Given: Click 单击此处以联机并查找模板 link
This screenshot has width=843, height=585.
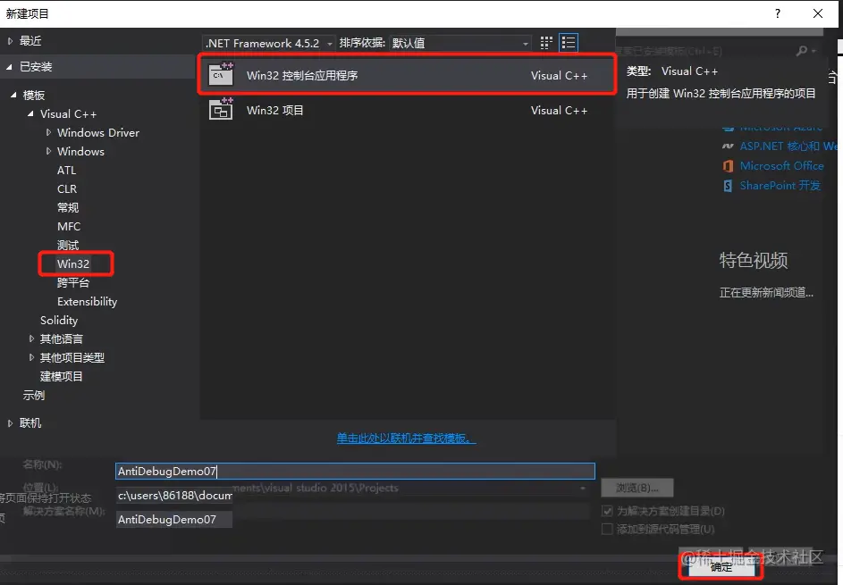Looking at the screenshot, I should click(406, 439).
